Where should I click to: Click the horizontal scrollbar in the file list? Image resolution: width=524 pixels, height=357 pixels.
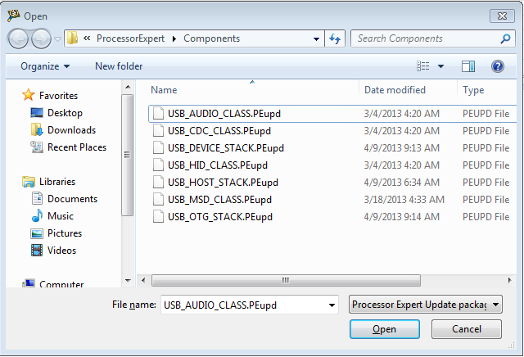click(286, 280)
